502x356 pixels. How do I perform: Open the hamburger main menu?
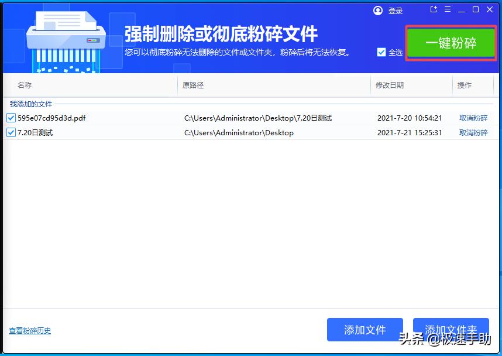(447, 9)
